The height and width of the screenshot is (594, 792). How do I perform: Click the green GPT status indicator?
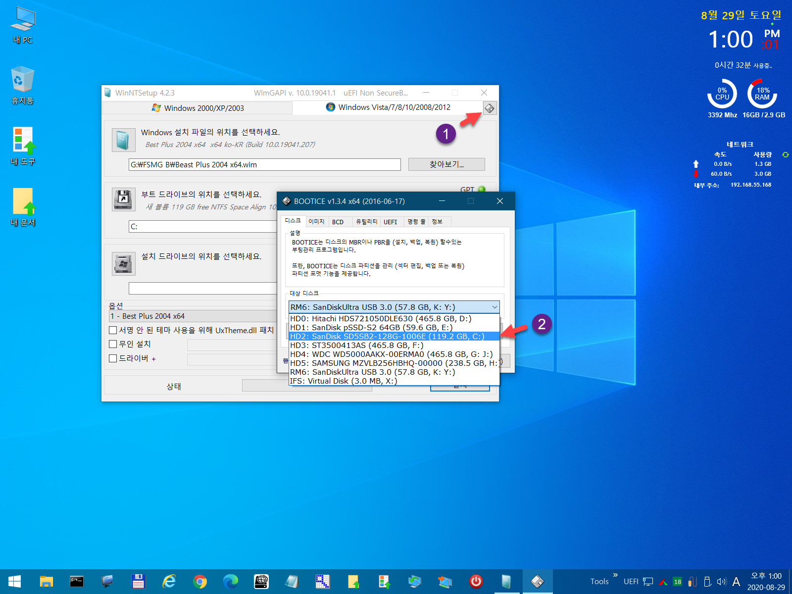pos(482,190)
